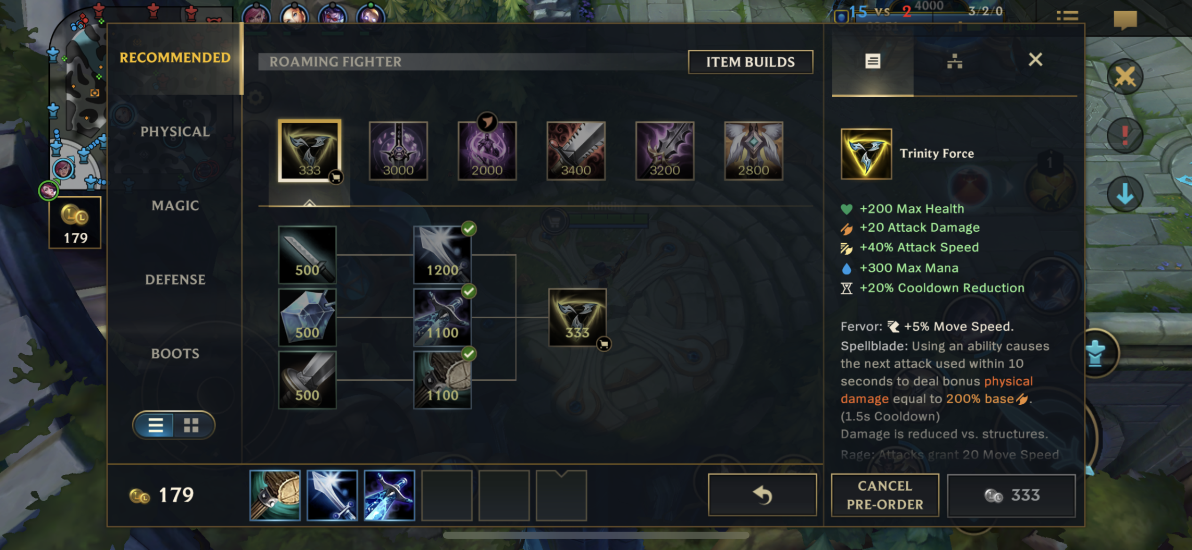Close the shop panel with X
This screenshot has height=550, width=1192.
(1035, 60)
